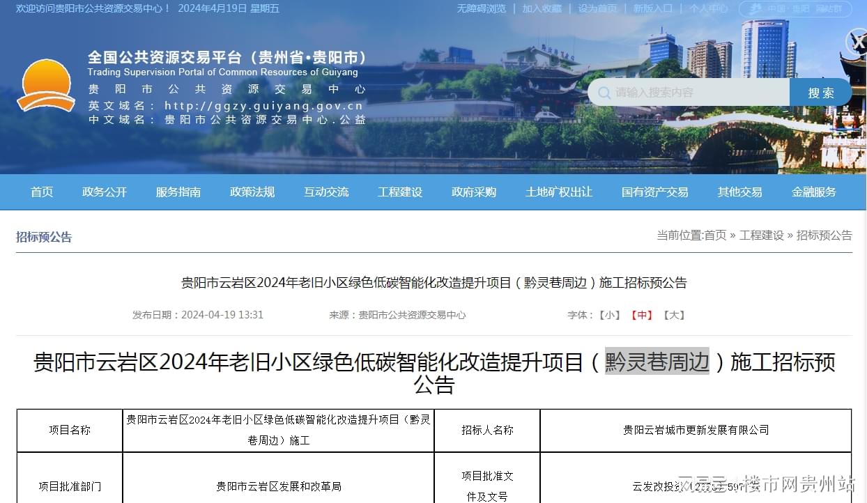Click 工程建设 in the breadcrumb
The width and height of the screenshot is (867, 503).
762,235
